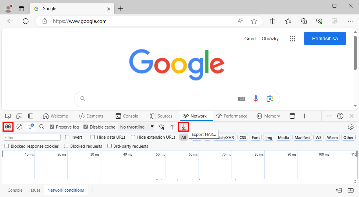Open tab actions menu icon
The height and width of the screenshot is (197, 359).
[x=21, y=9]
